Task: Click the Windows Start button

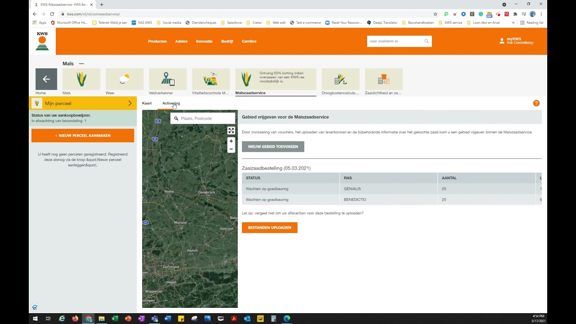Action: (35, 319)
